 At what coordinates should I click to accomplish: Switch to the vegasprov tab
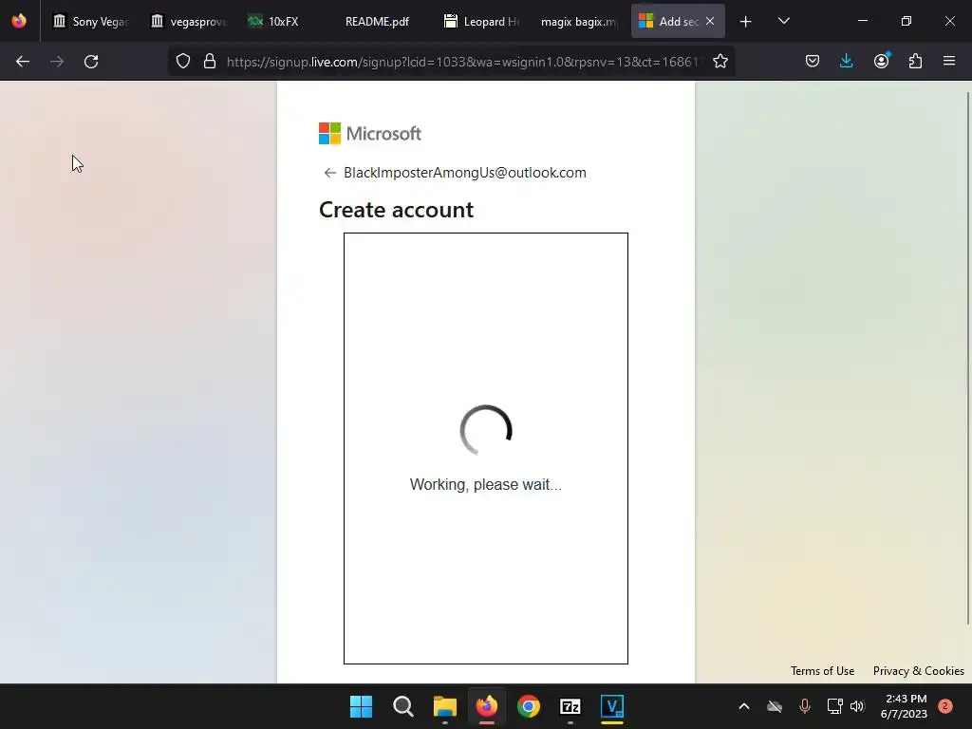(189, 21)
